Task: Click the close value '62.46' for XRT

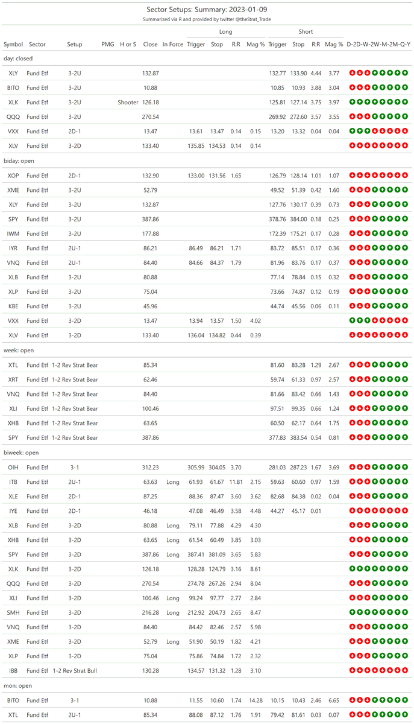Action: click(151, 379)
